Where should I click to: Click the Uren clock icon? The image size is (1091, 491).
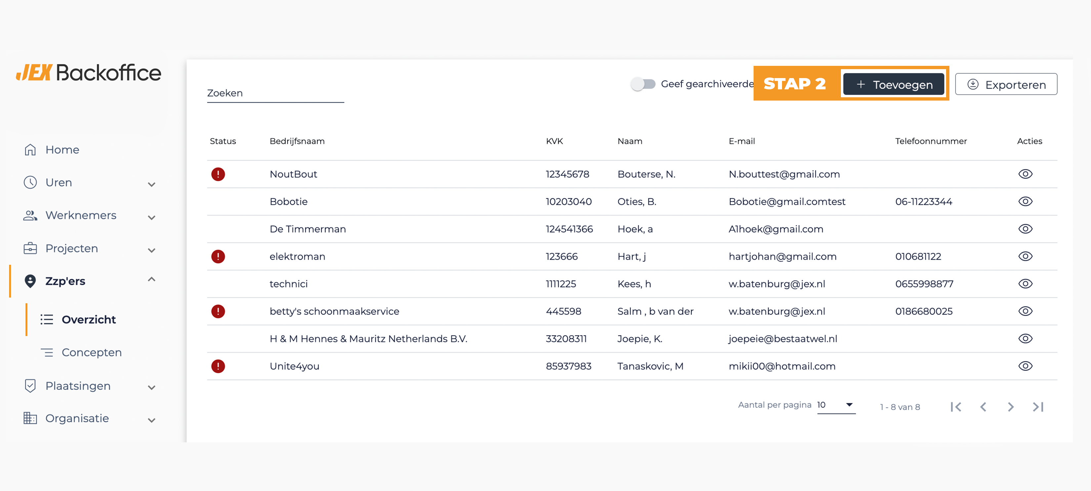pos(30,183)
